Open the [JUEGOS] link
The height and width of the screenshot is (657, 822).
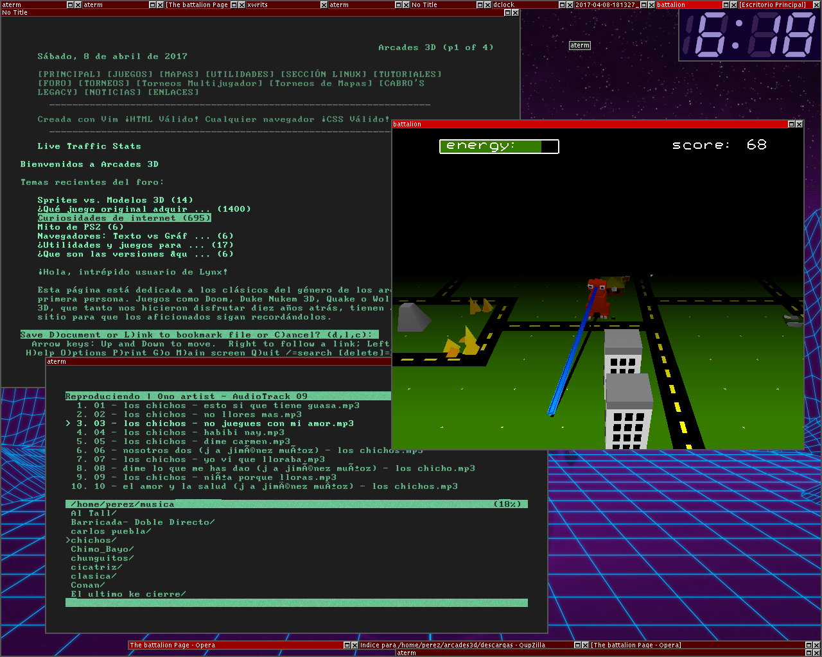click(x=130, y=74)
